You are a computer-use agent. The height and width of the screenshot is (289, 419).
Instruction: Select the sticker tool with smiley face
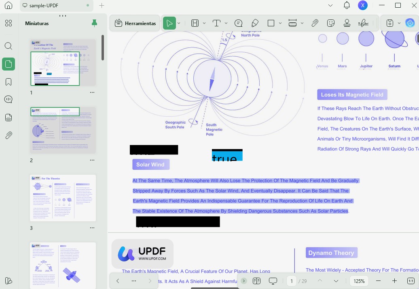[331, 23]
